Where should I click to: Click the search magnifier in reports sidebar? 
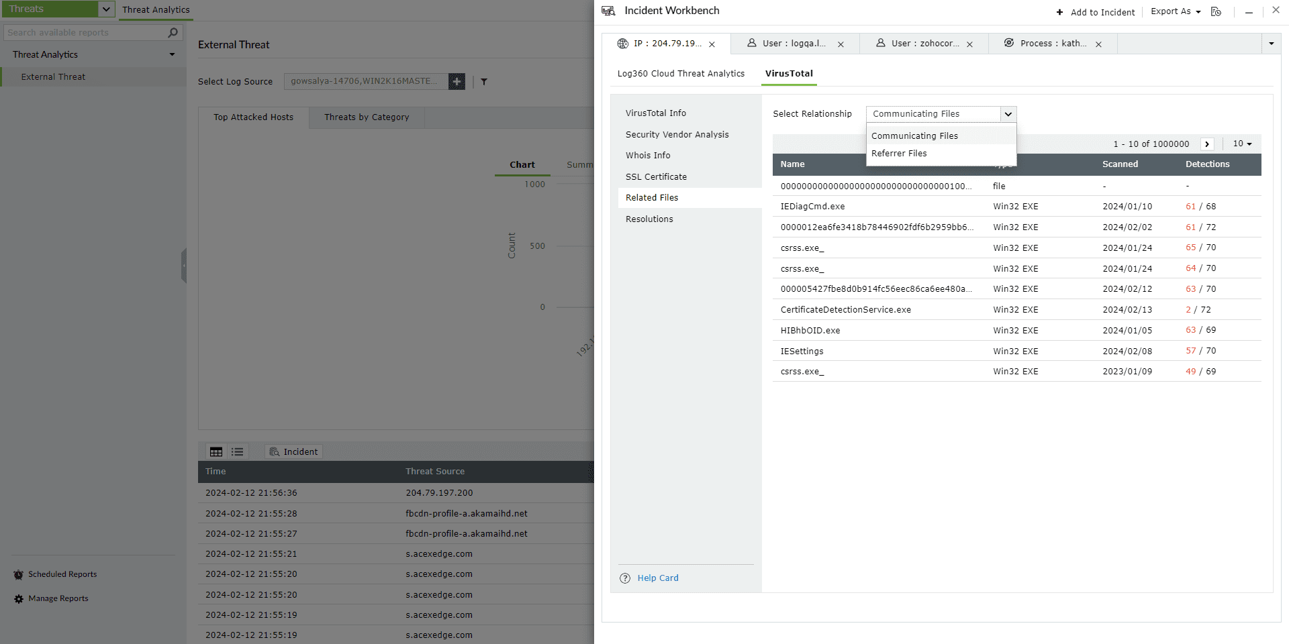(173, 32)
